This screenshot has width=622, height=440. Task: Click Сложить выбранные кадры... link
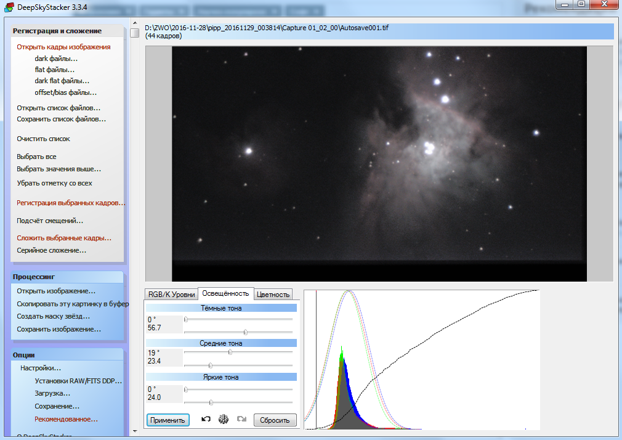64,238
